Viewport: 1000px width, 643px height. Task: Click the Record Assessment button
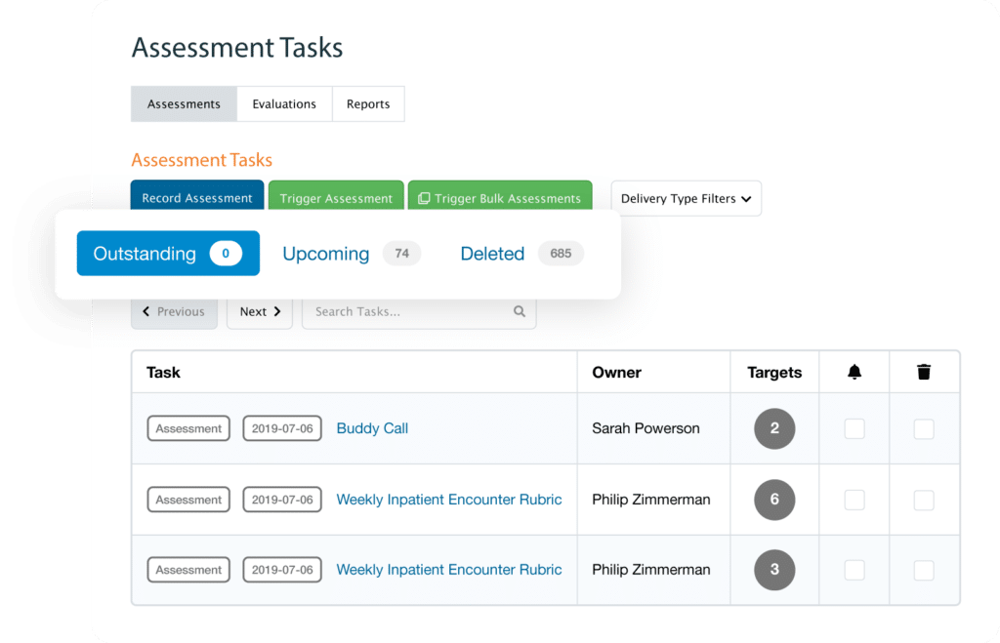197,196
